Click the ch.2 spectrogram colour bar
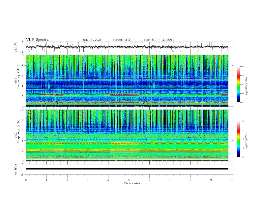 click(x=238, y=139)
